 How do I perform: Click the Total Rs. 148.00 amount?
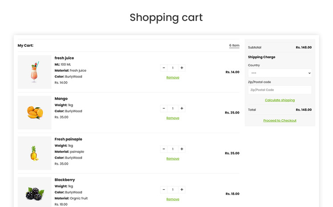304,110
